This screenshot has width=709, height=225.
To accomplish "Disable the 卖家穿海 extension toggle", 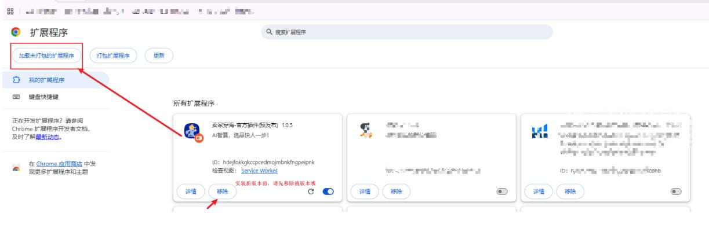I will tap(328, 191).
